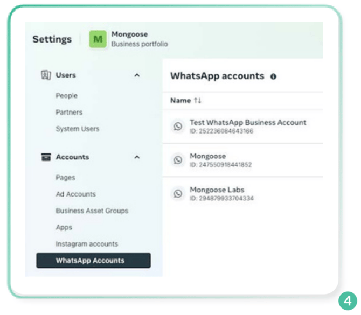Sort accounts using the Name sort arrows
The image size is (361, 315).
[x=197, y=101]
